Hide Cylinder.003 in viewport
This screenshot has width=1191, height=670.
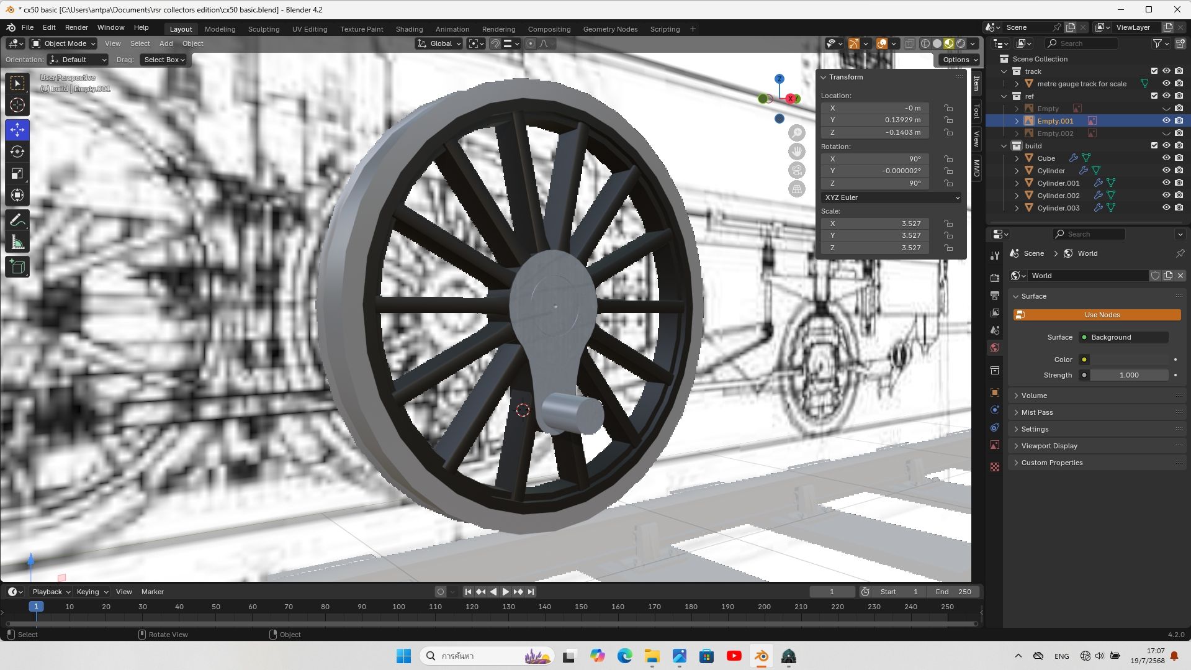1166,207
